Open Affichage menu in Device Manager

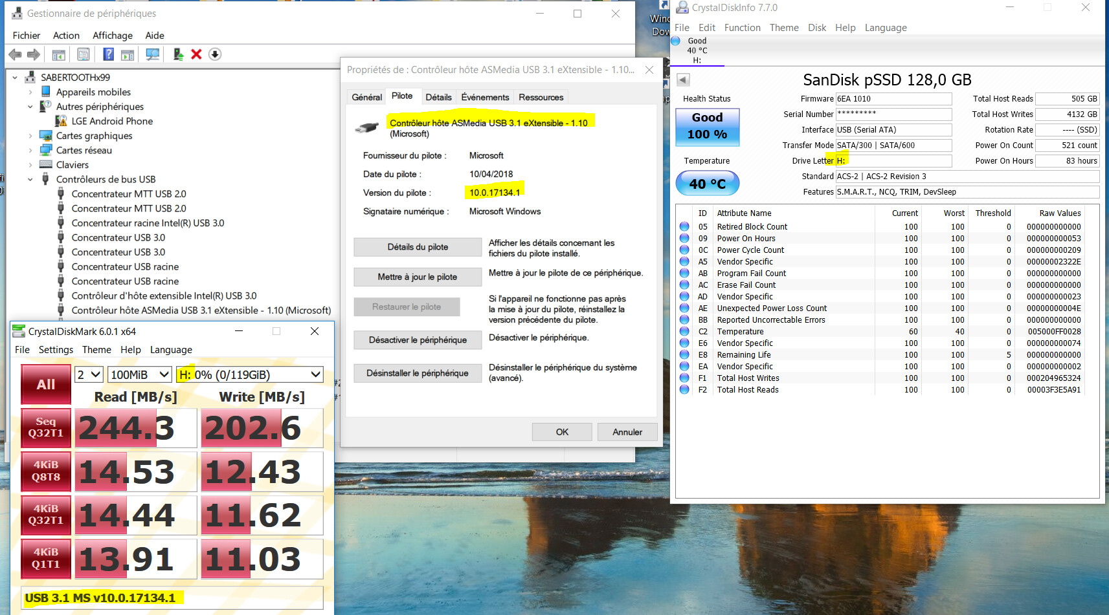(113, 36)
